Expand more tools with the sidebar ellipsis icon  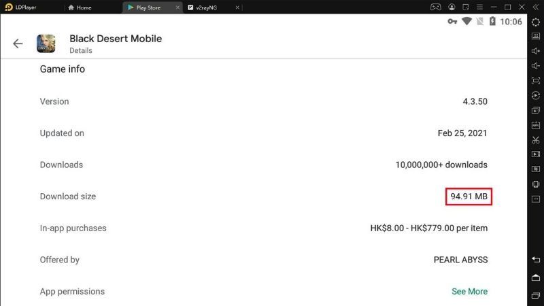coord(536,199)
